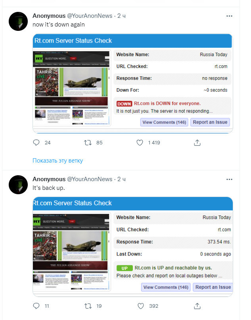Retweet the 'It's back up.' tweet
The width and height of the screenshot is (251, 320).
[88, 306]
